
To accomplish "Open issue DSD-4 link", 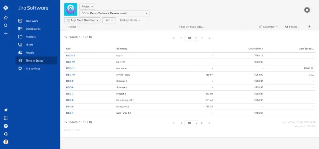I will click(70, 113).
